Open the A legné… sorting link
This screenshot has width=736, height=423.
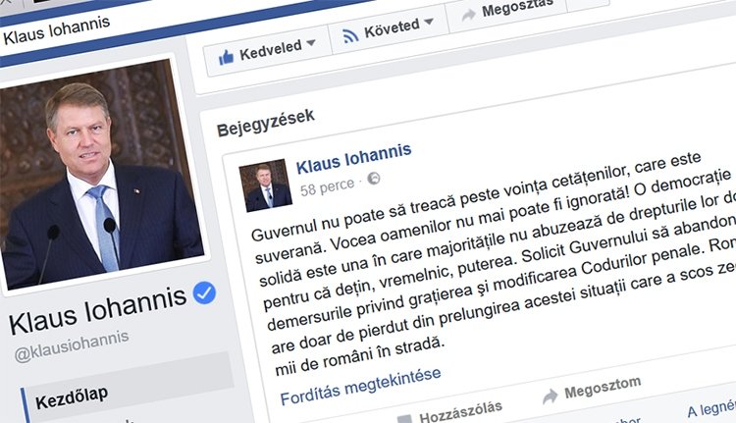711,408
